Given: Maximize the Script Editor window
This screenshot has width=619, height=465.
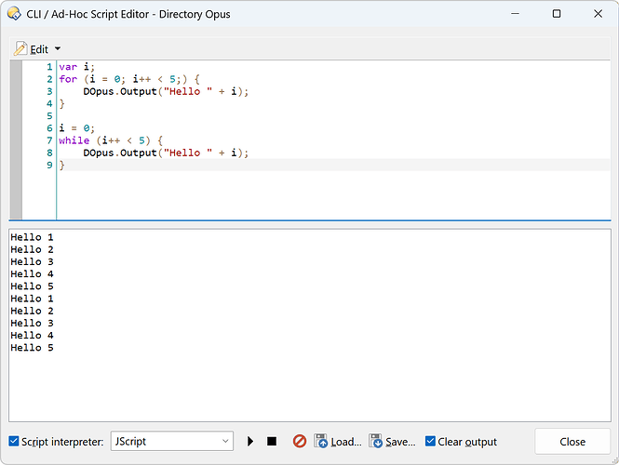Looking at the screenshot, I should [x=557, y=14].
